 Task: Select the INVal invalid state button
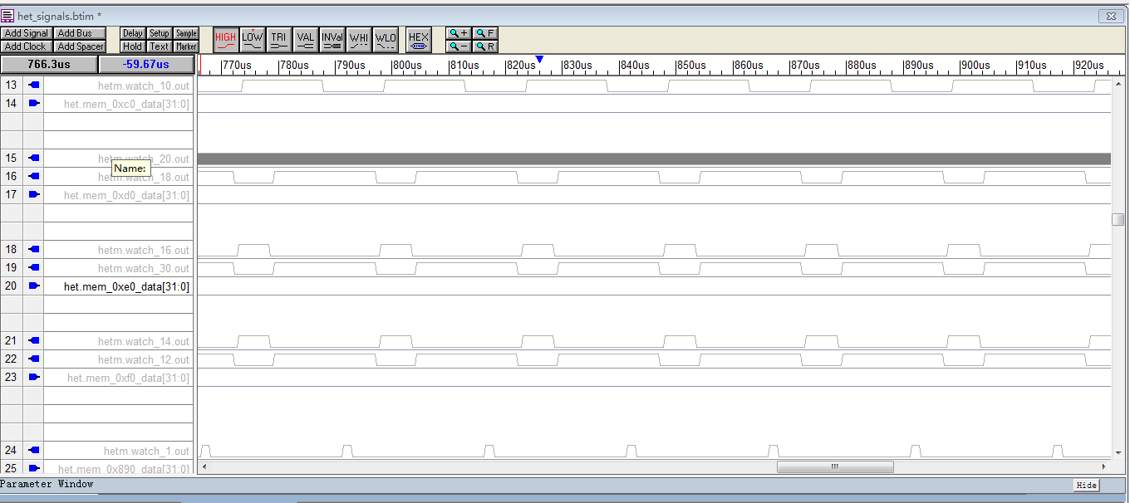pos(332,40)
